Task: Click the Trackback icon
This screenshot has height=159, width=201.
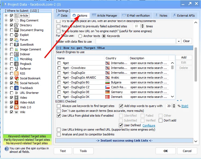Action: (16, 88)
